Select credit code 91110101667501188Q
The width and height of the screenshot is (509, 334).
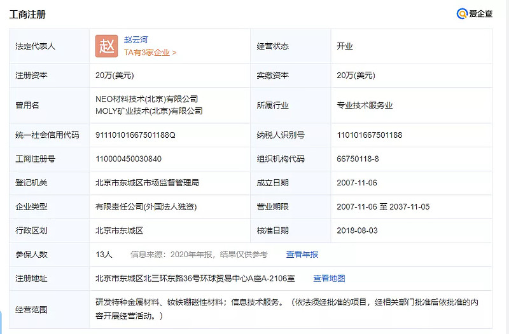[x=135, y=135]
